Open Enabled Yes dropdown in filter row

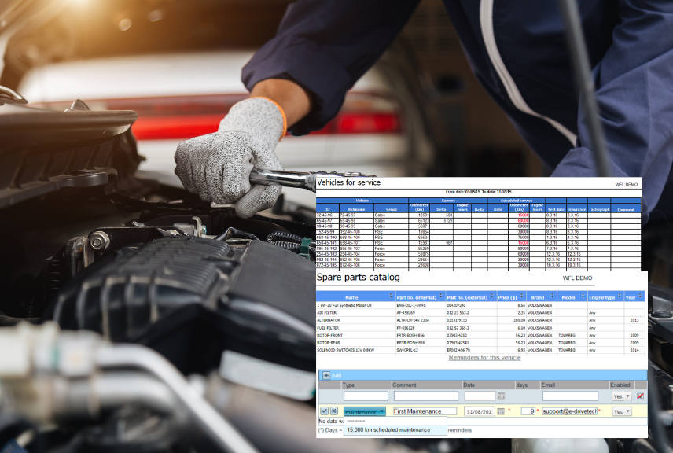click(622, 396)
